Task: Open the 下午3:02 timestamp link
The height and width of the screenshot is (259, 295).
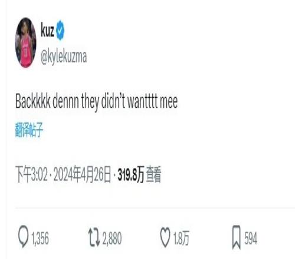Action: [31, 174]
